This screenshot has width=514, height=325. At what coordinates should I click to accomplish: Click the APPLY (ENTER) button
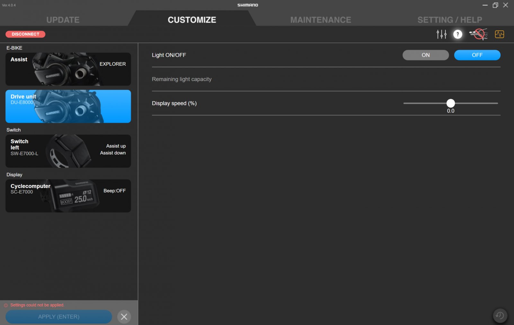click(x=59, y=317)
